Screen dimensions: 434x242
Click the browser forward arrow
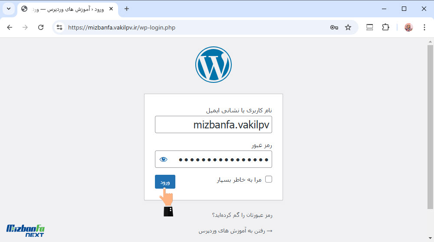pyautogui.click(x=25, y=27)
